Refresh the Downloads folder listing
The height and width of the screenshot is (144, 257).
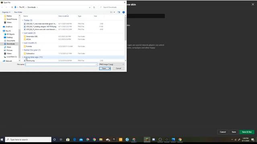point(94,7)
